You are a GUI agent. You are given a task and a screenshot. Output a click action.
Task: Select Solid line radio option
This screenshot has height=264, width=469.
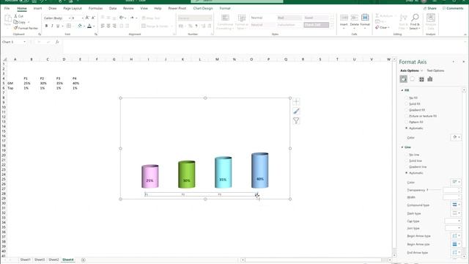pyautogui.click(x=407, y=161)
